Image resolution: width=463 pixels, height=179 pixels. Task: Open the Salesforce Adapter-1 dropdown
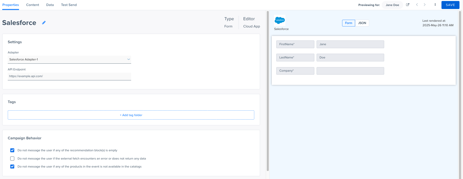coord(69,59)
